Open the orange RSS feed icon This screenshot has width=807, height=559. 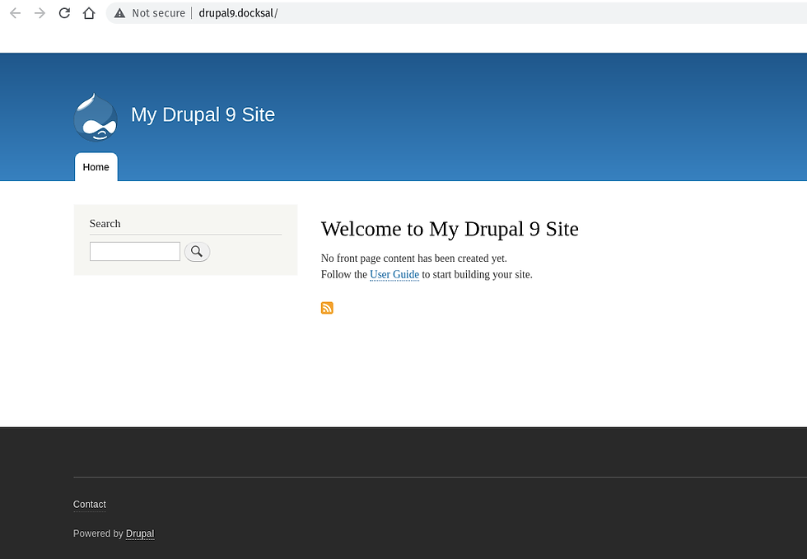pyautogui.click(x=327, y=308)
